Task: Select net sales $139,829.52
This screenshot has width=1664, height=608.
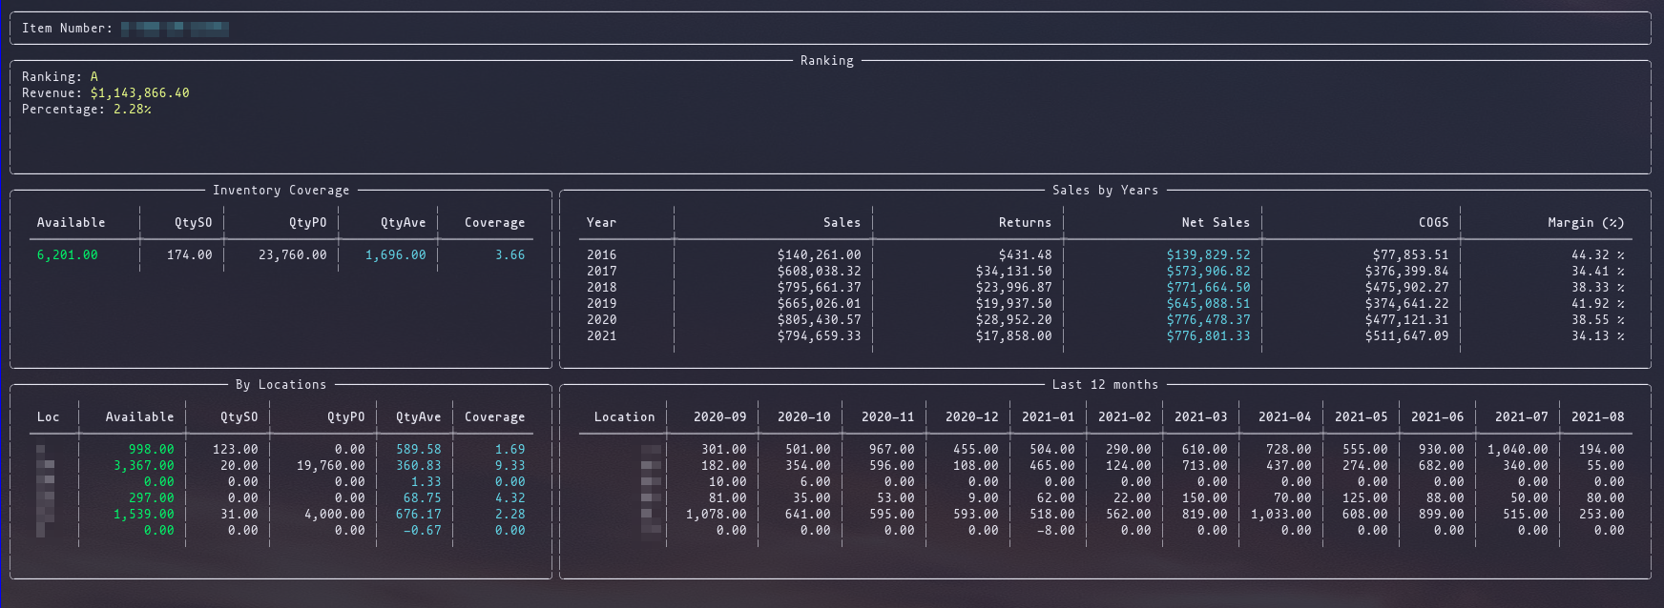Action: [1209, 255]
